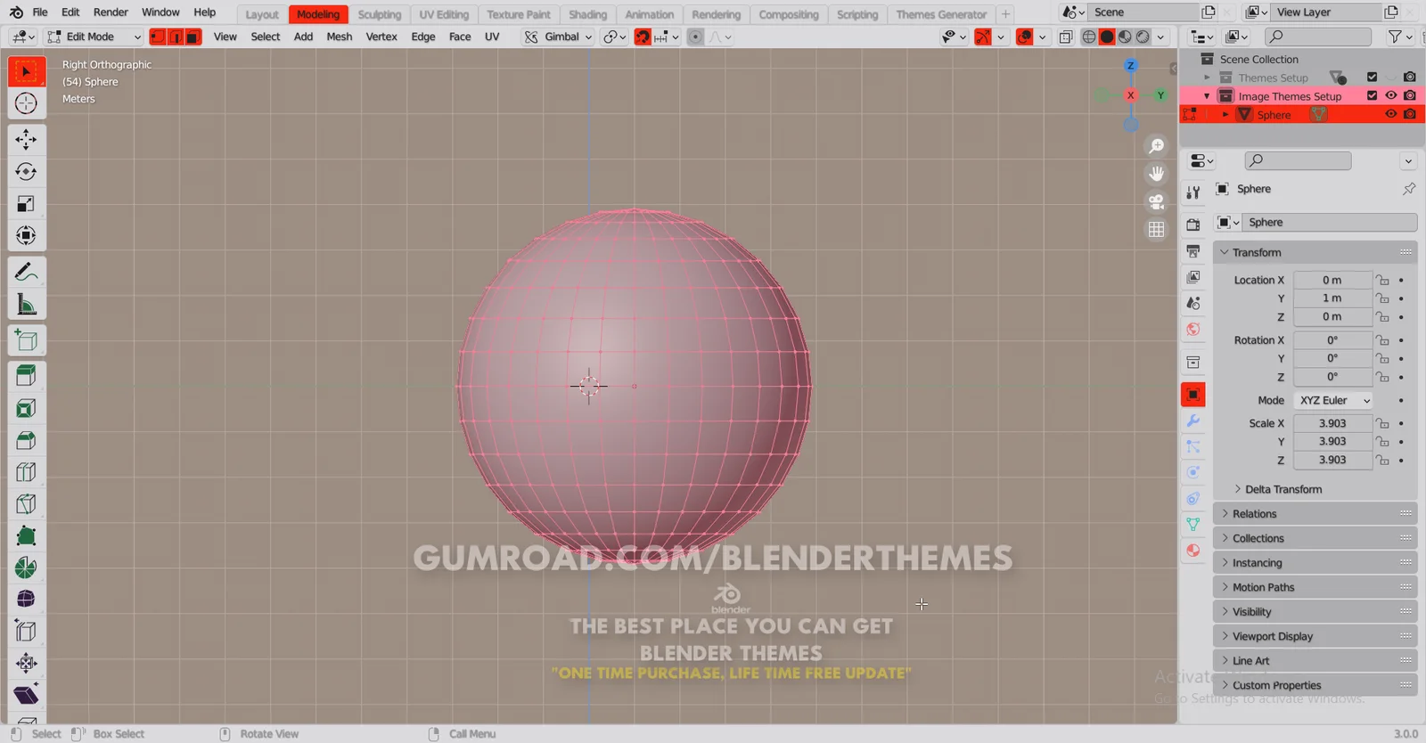Viewport: 1426px width, 743px height.
Task: Open the Vertex menu
Action: [381, 37]
